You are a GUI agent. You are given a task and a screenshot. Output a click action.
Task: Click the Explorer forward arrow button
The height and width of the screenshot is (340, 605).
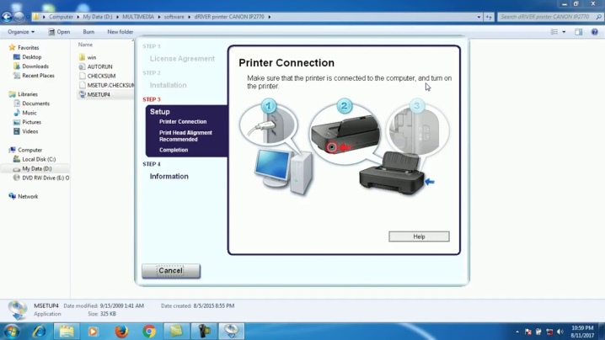click(19, 17)
